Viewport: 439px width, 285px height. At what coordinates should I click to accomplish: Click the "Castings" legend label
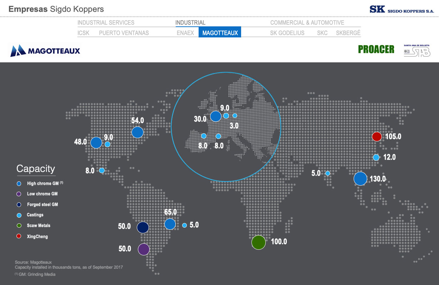point(35,215)
